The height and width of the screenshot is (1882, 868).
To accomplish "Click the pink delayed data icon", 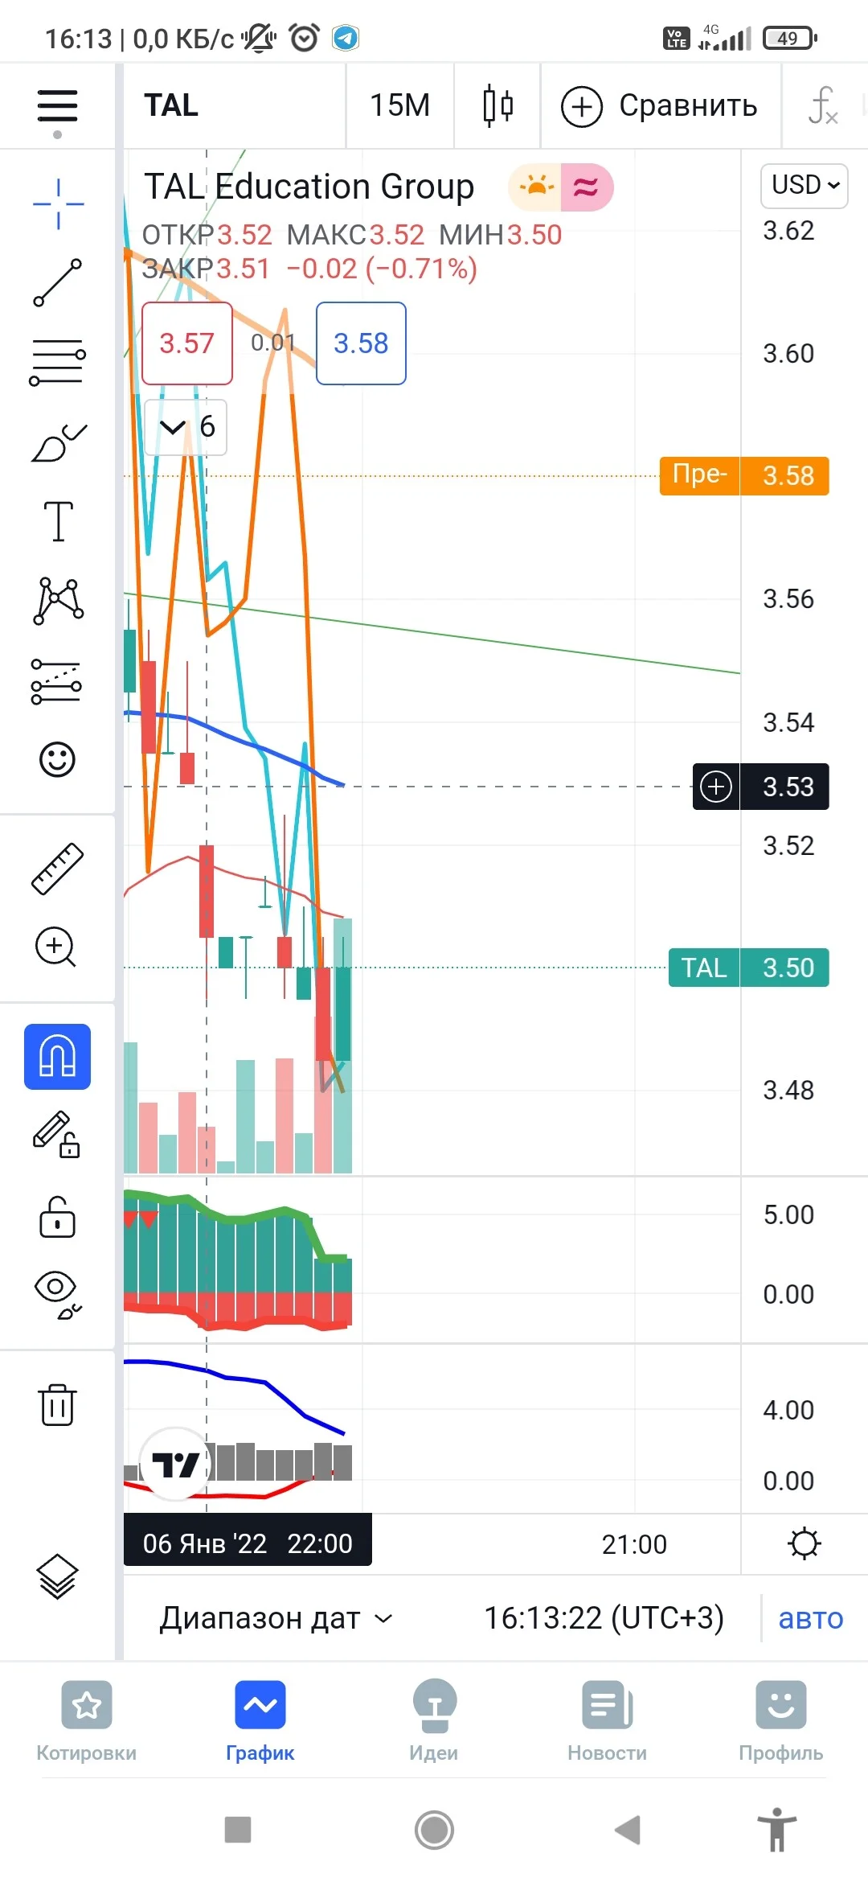I will coord(587,187).
